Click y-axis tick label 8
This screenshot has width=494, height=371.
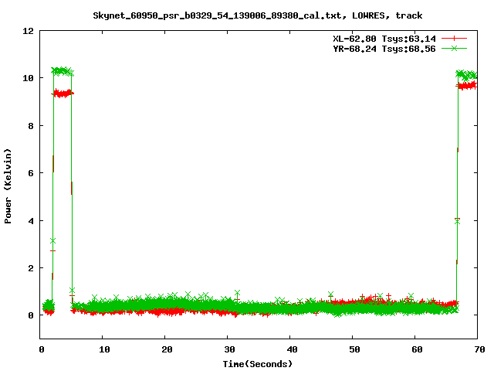coord(30,126)
